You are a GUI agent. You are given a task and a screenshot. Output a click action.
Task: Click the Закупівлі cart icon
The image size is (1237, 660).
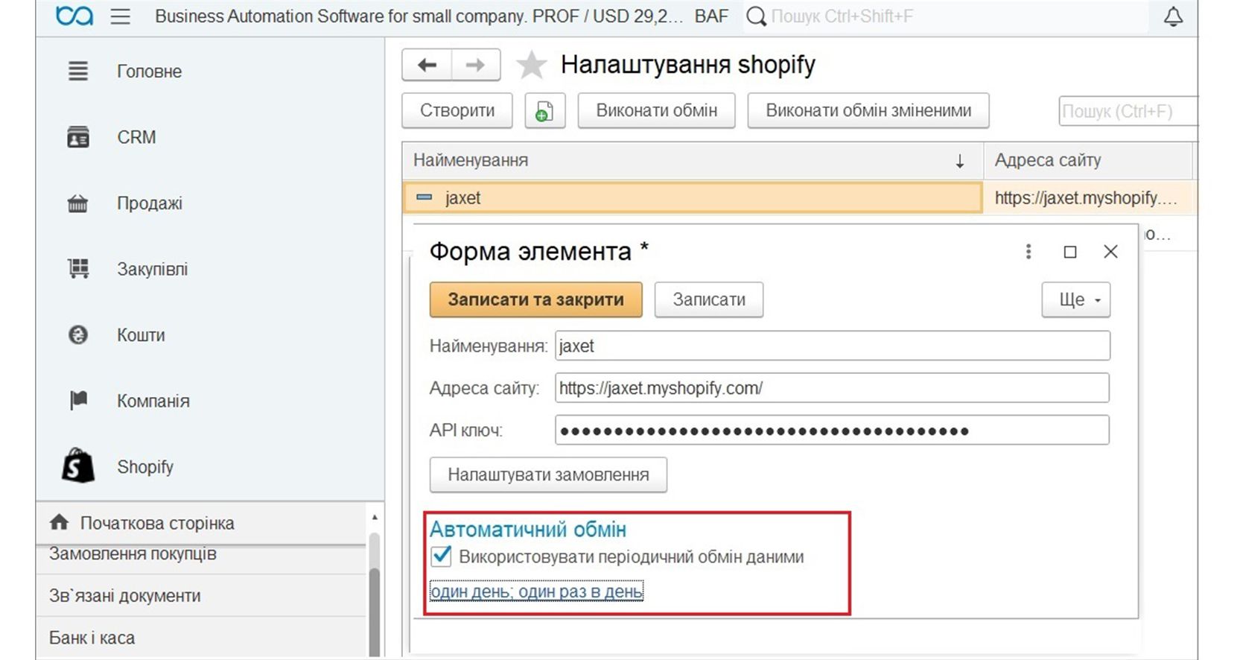click(78, 269)
